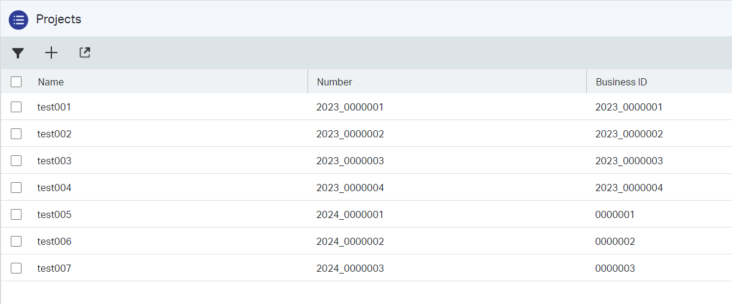Toggle the select-all header checkbox
This screenshot has width=732, height=304.
pyautogui.click(x=16, y=82)
